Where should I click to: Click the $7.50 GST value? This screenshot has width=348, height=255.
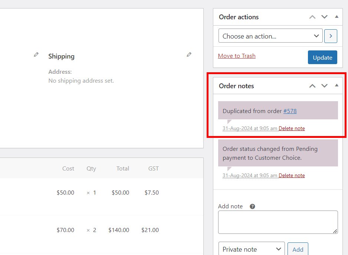click(152, 192)
